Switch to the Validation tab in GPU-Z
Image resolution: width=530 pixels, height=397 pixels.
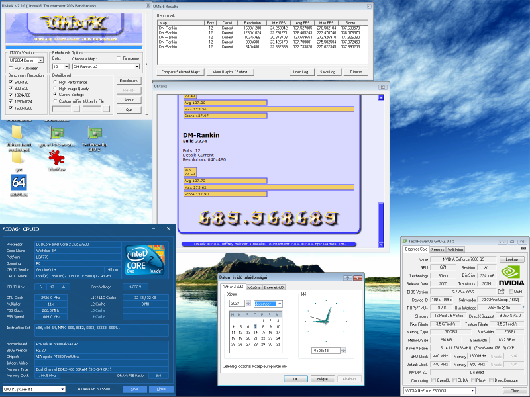click(455, 250)
